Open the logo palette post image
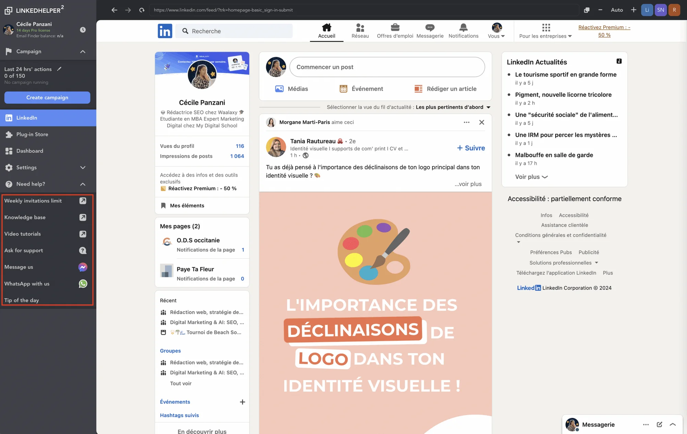 375,313
